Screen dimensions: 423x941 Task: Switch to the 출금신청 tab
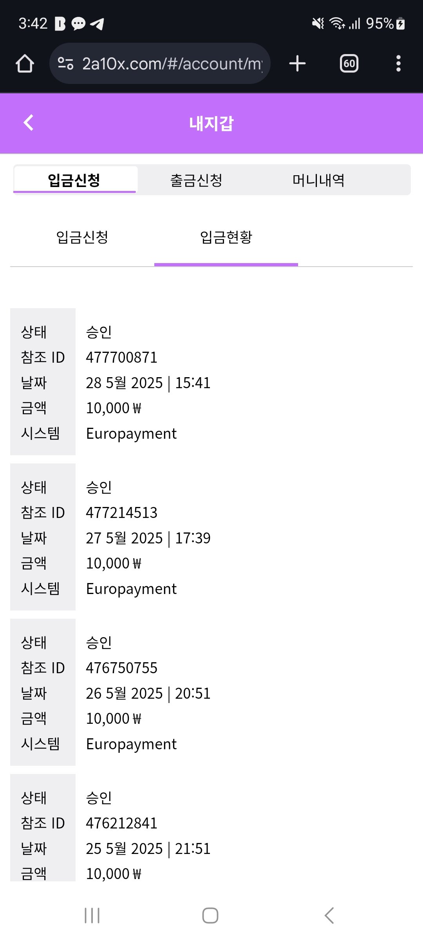[196, 180]
